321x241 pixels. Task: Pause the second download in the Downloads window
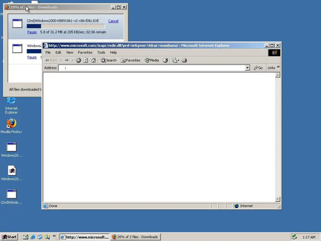(x=32, y=57)
